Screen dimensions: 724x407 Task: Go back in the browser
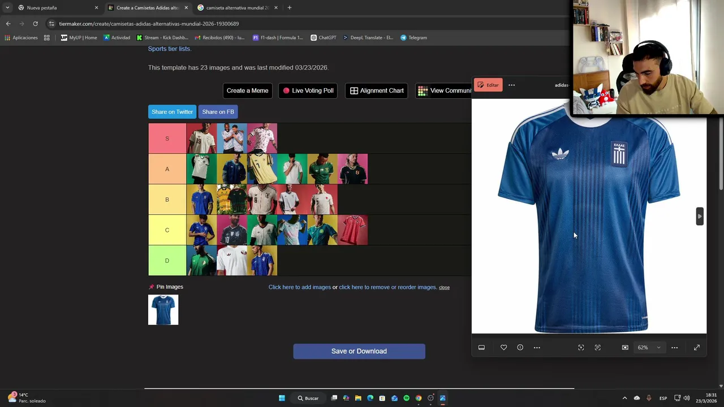click(x=8, y=24)
